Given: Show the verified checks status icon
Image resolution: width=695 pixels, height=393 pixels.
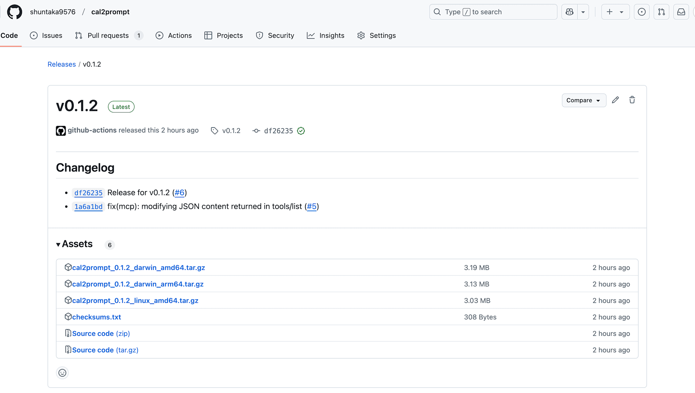Looking at the screenshot, I should (301, 131).
